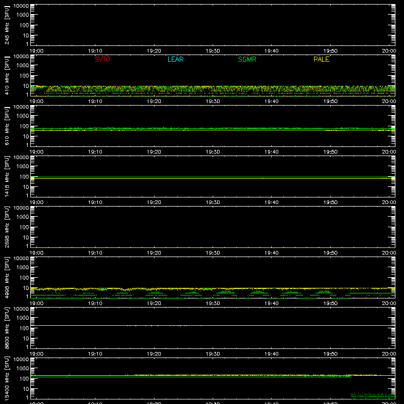Click 19:00 label under the 1415 MHz panel
The height and width of the screenshot is (404, 404).
(36, 203)
